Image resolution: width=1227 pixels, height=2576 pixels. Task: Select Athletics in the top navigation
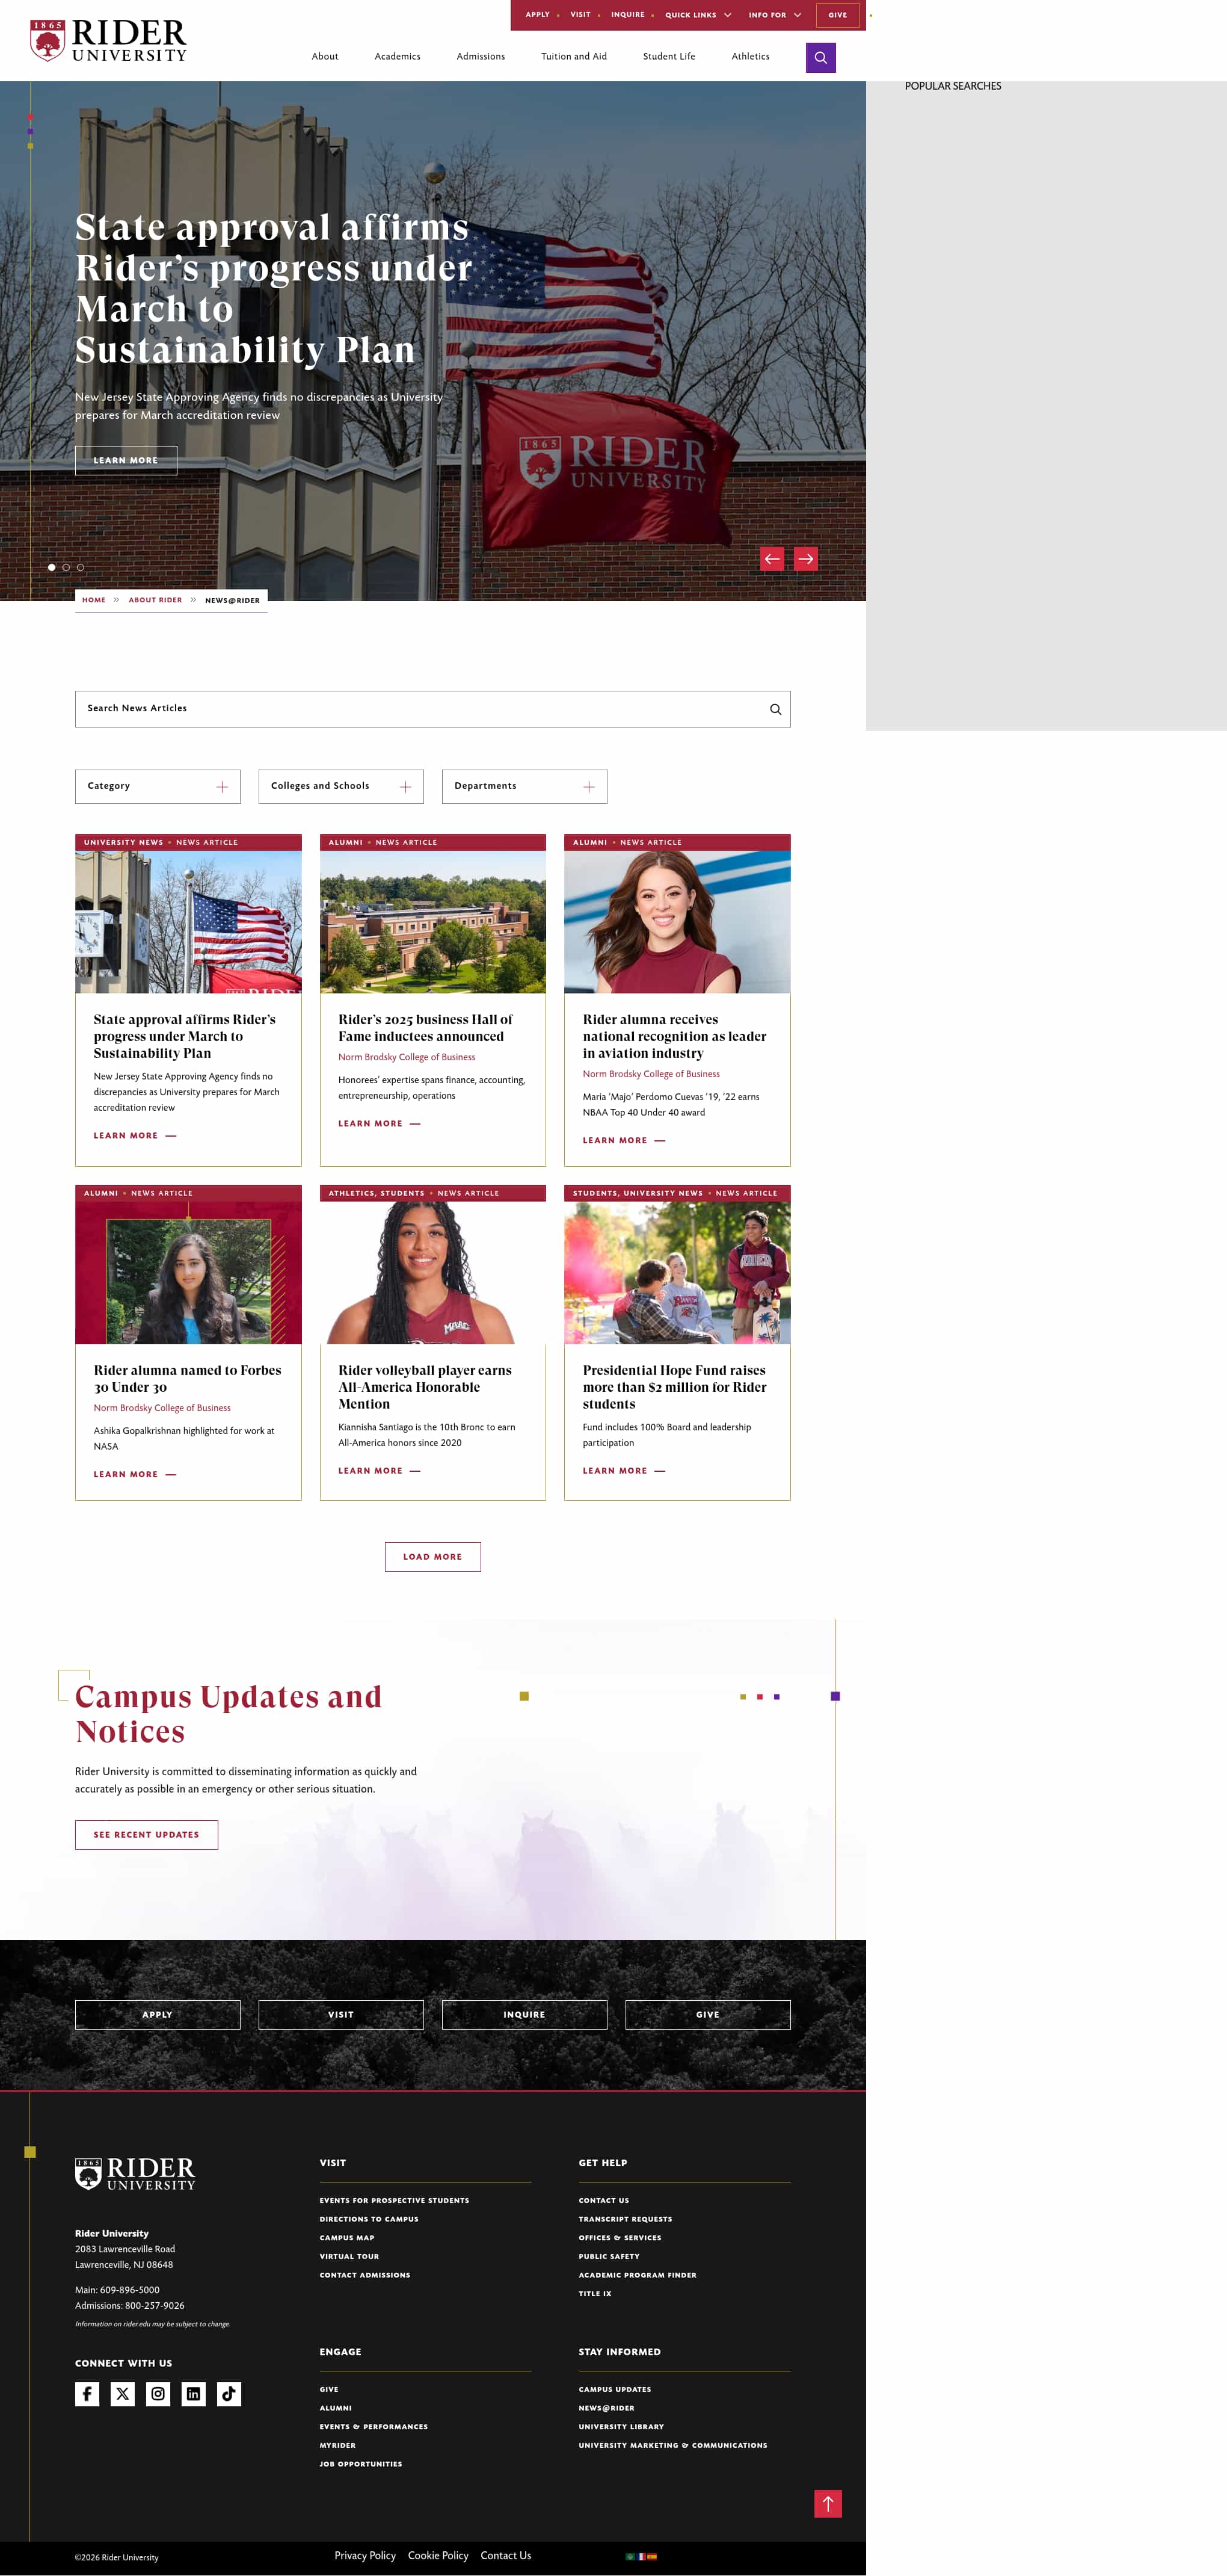[751, 57]
